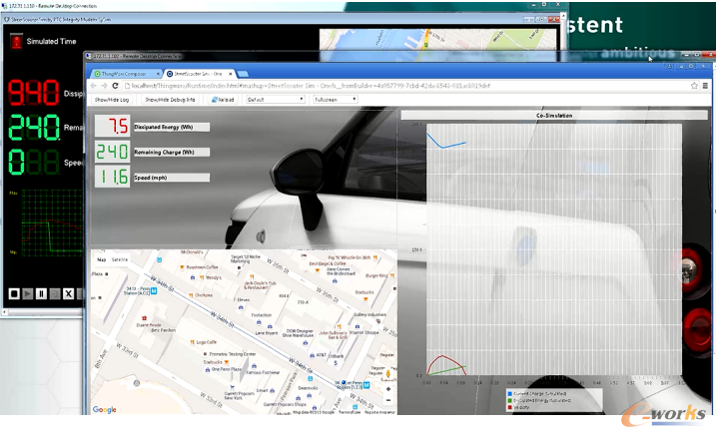Click the Duane Reade marker on the map
Viewport: 716px width, 437px height.
144,318
